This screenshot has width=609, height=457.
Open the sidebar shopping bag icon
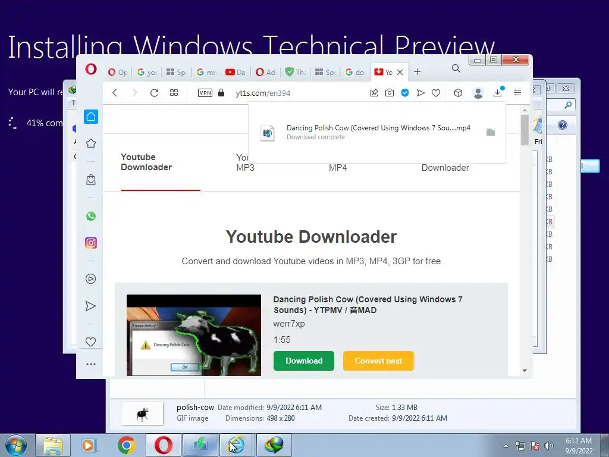(91, 180)
